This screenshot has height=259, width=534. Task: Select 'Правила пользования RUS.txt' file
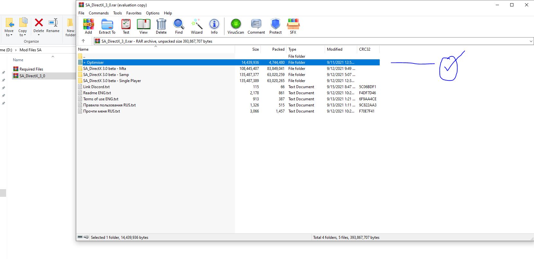pyautogui.click(x=228, y=105)
